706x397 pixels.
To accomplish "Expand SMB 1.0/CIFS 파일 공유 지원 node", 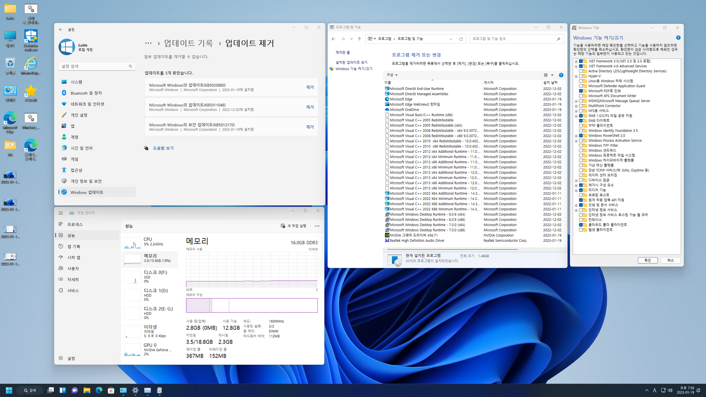I will coord(576,116).
